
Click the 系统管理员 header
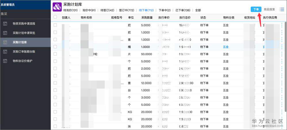click(x=7, y=5)
